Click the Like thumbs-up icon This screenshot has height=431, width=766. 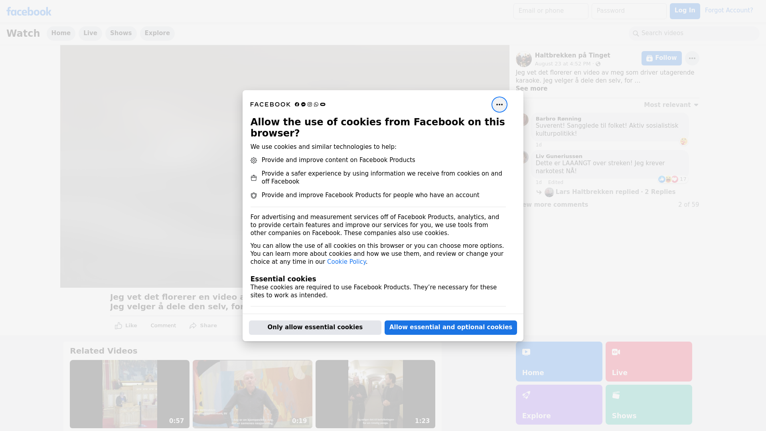[x=118, y=326]
